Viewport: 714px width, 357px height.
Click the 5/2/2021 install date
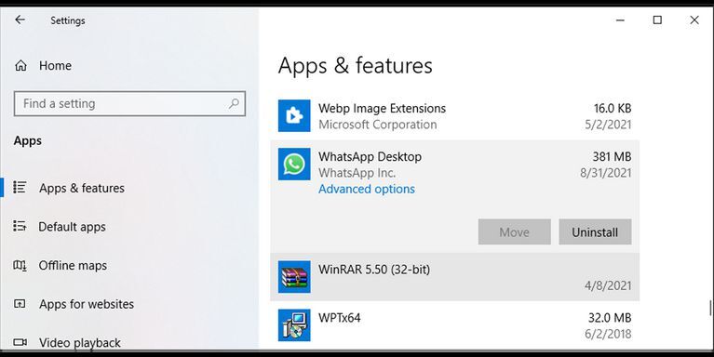point(608,125)
